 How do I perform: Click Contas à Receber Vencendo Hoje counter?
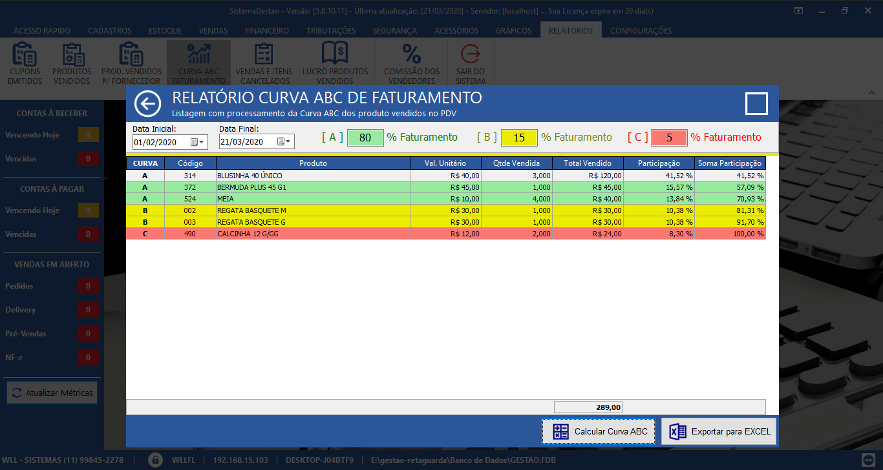(x=89, y=135)
